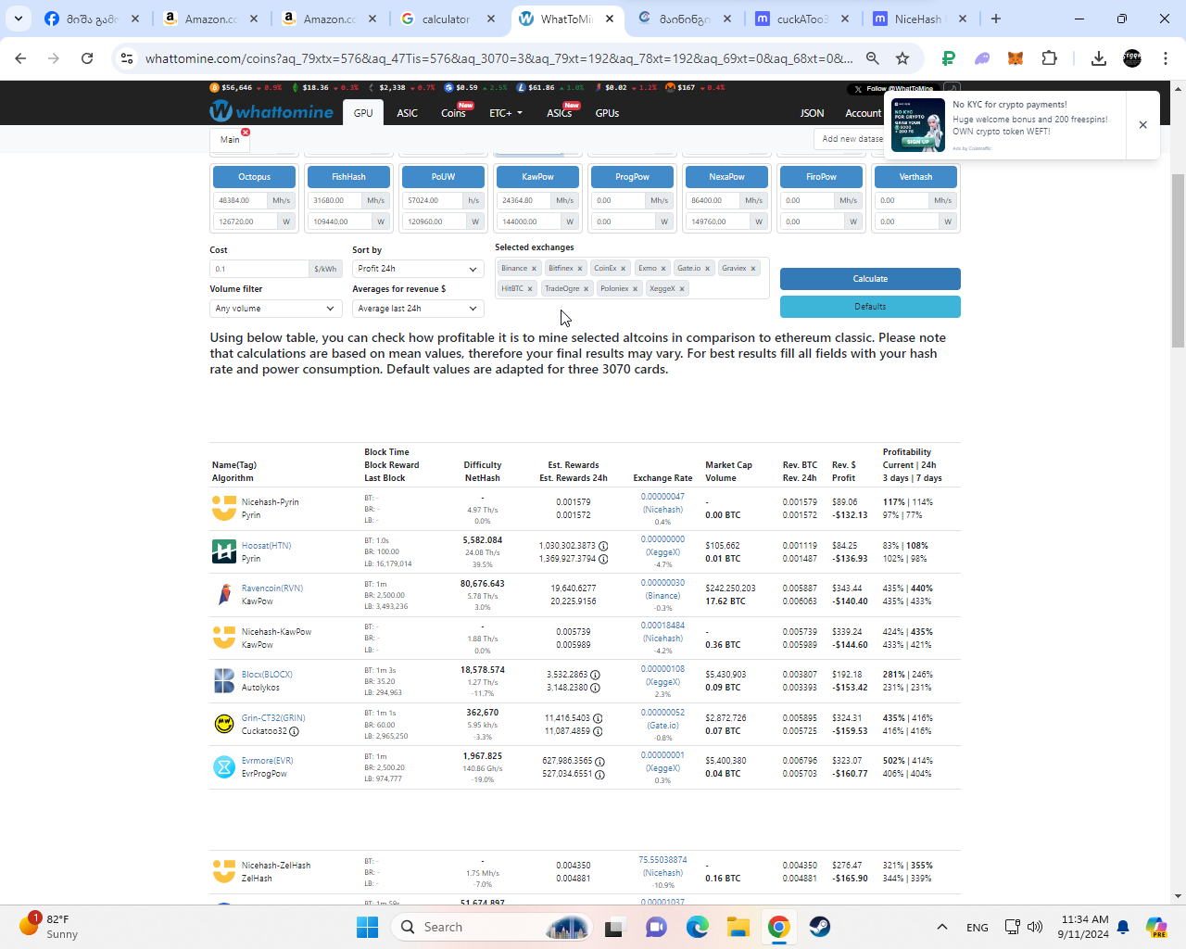Click the Evrmore(EVR) coin icon
This screenshot has height=949, width=1186.
pos(224,767)
